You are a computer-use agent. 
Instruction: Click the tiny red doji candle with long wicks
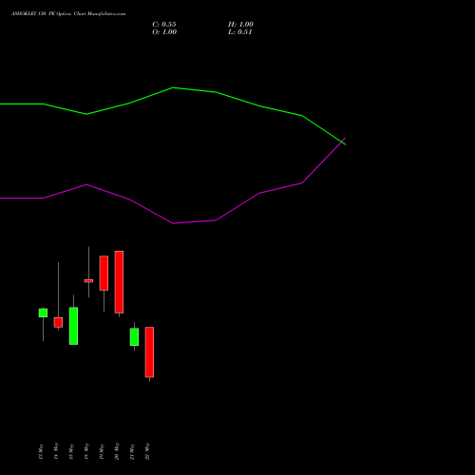[88, 280]
